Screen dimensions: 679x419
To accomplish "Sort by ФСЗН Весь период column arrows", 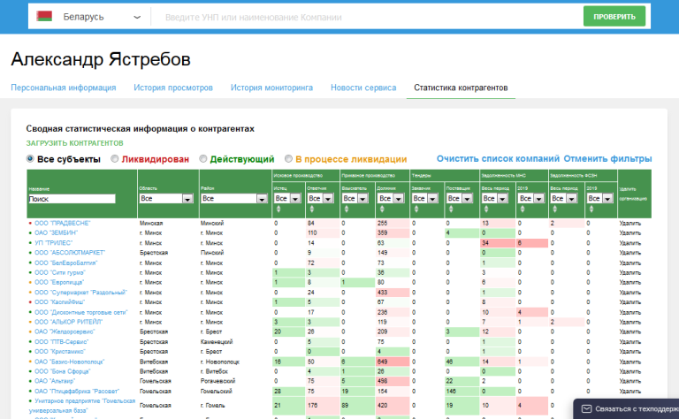I will pos(554,209).
